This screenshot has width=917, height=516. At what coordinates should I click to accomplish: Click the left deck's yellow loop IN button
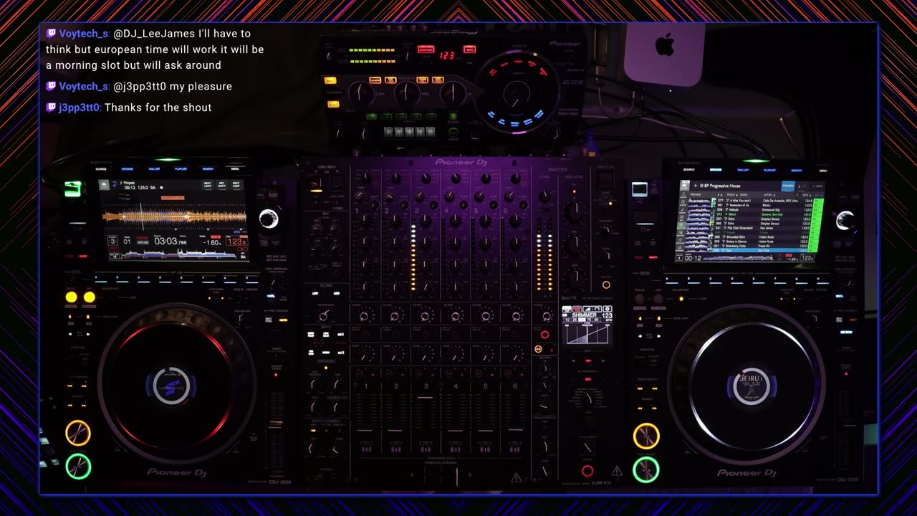pos(71,297)
